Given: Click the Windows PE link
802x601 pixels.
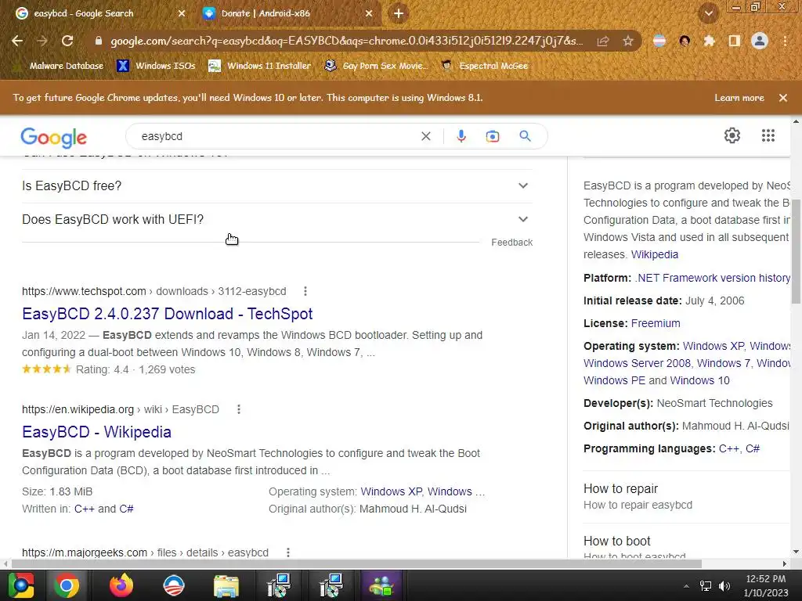Looking at the screenshot, I should (x=614, y=381).
